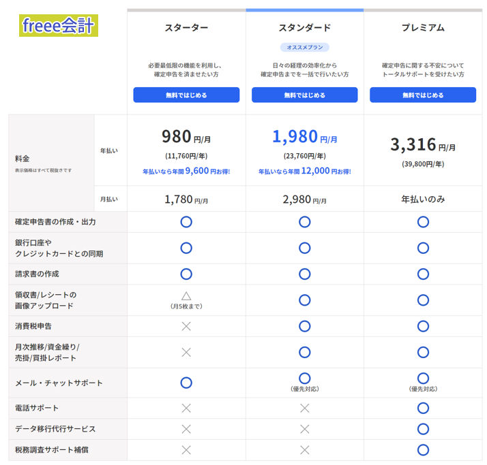Viewport: 487px width, 465px height.
Task: Click プレミアム circle for 確定申告書の作成・出力
Action: tap(423, 222)
